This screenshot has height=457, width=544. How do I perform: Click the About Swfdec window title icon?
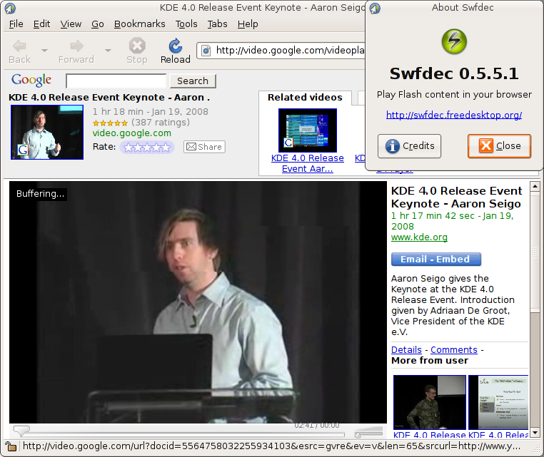point(375,8)
